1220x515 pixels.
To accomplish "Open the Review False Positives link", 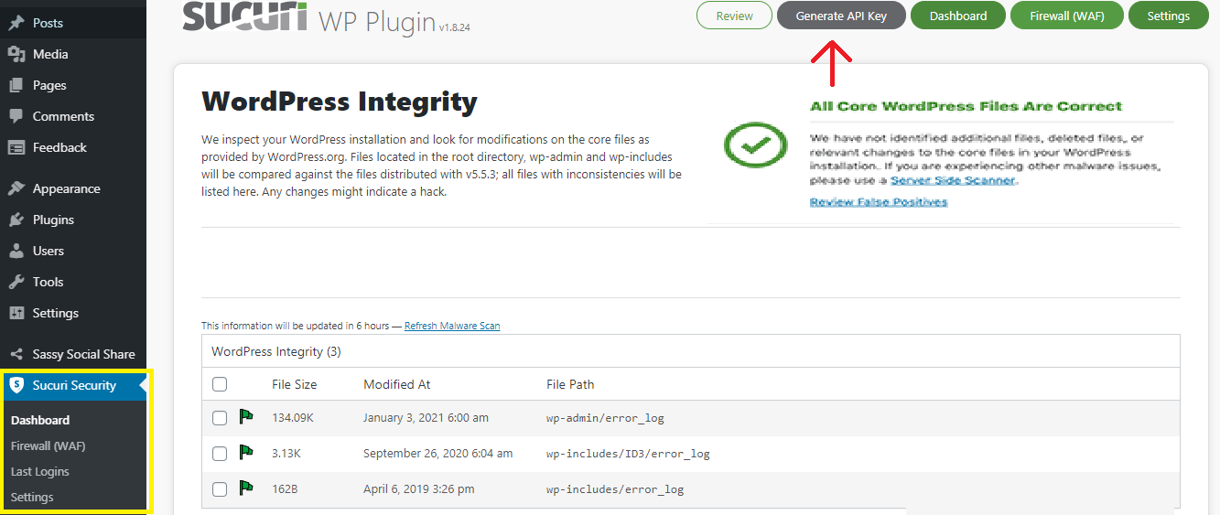I will click(x=879, y=201).
